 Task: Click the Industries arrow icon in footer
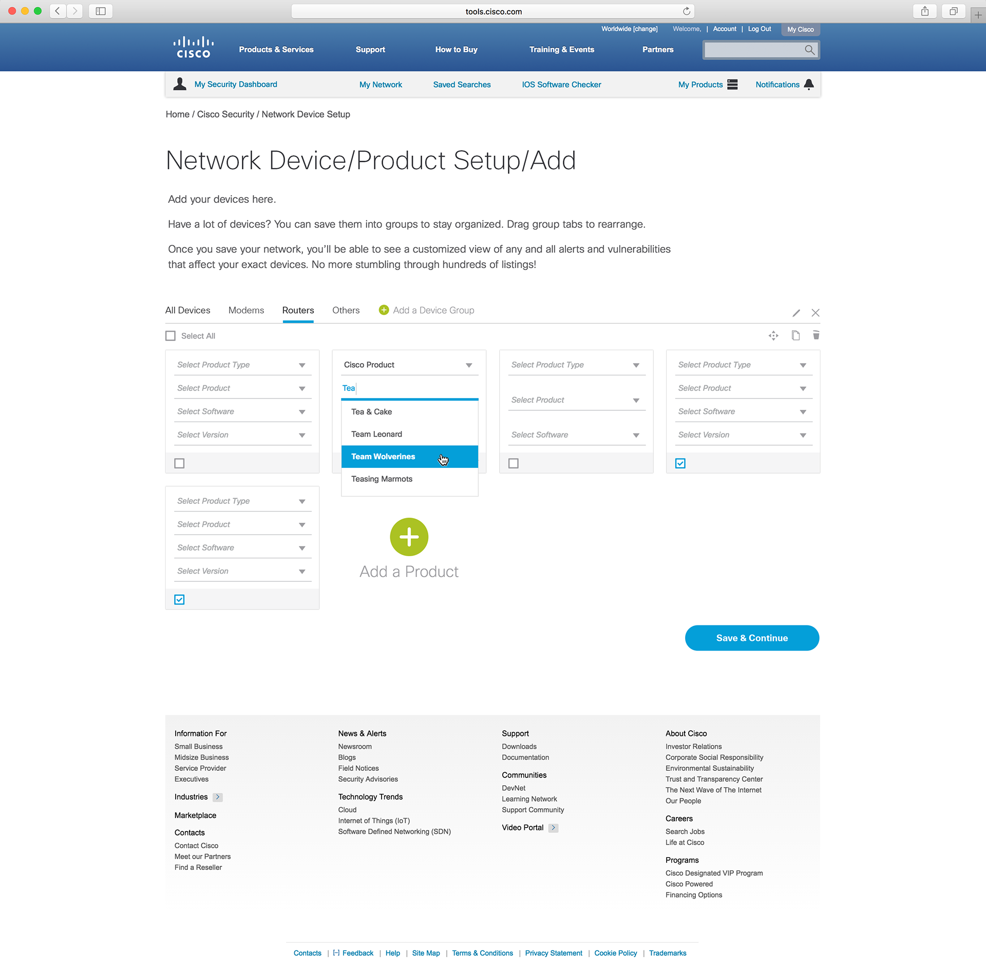[218, 797]
